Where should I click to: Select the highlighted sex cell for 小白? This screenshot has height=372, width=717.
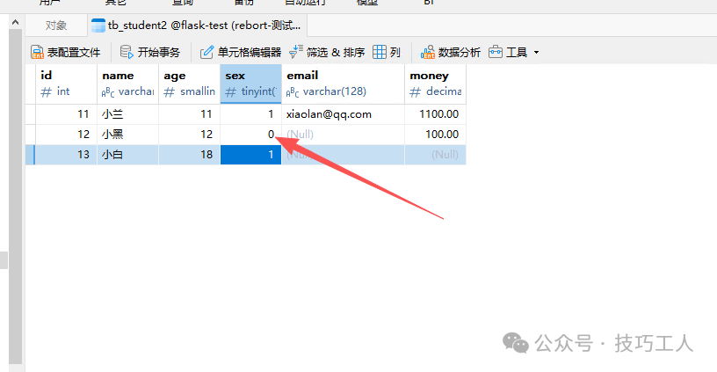tap(250, 155)
